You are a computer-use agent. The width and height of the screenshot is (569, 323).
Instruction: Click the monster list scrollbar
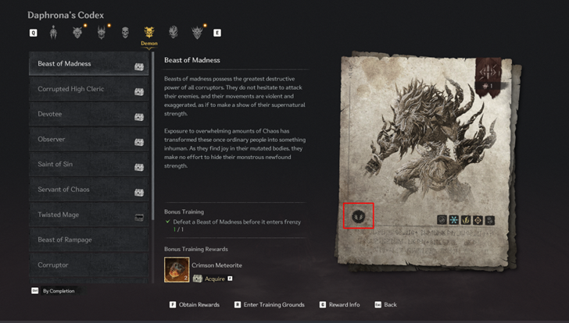(152, 167)
